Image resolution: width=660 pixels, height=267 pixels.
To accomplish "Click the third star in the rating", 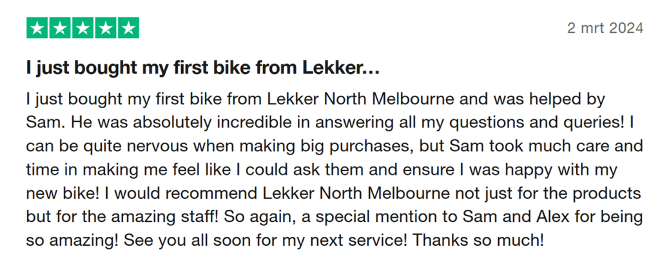I will (x=83, y=28).
